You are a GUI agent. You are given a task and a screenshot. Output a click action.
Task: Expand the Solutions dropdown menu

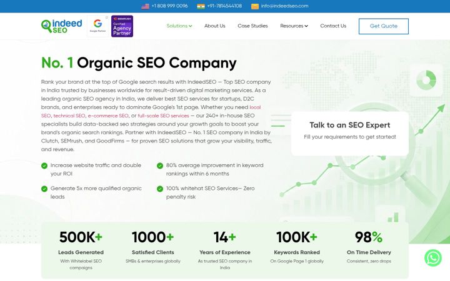(179, 26)
